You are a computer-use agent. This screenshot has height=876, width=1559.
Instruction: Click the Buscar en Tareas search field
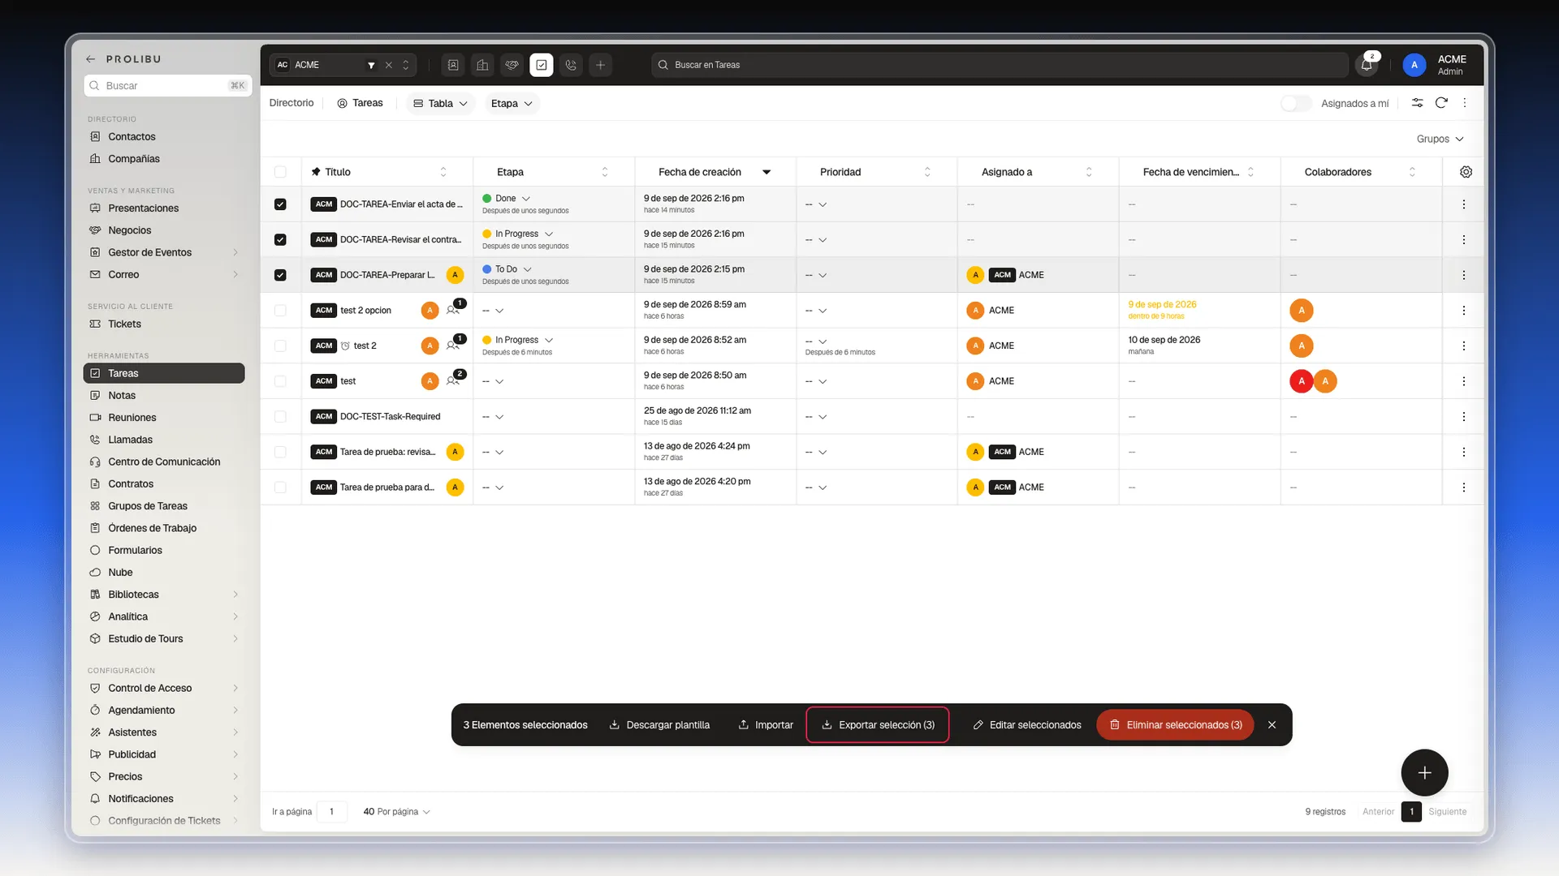point(1000,65)
